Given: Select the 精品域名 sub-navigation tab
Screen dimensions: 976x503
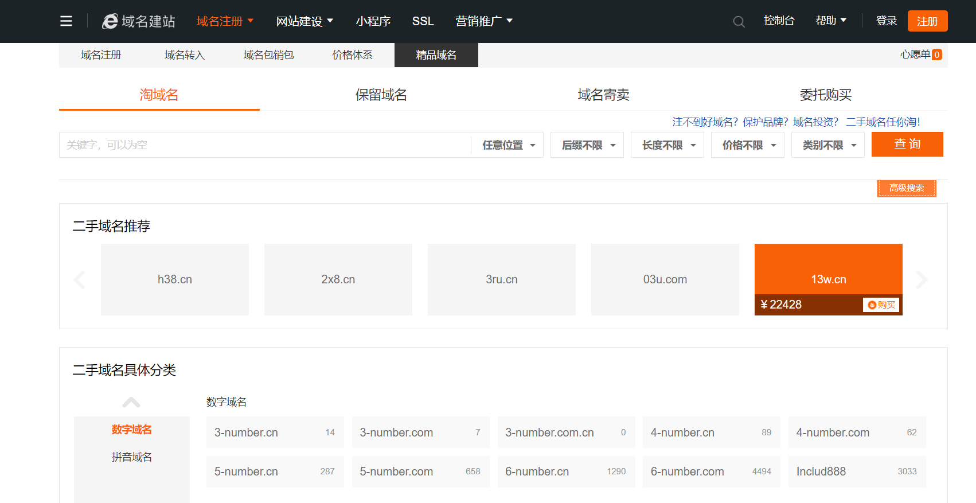Looking at the screenshot, I should (436, 55).
